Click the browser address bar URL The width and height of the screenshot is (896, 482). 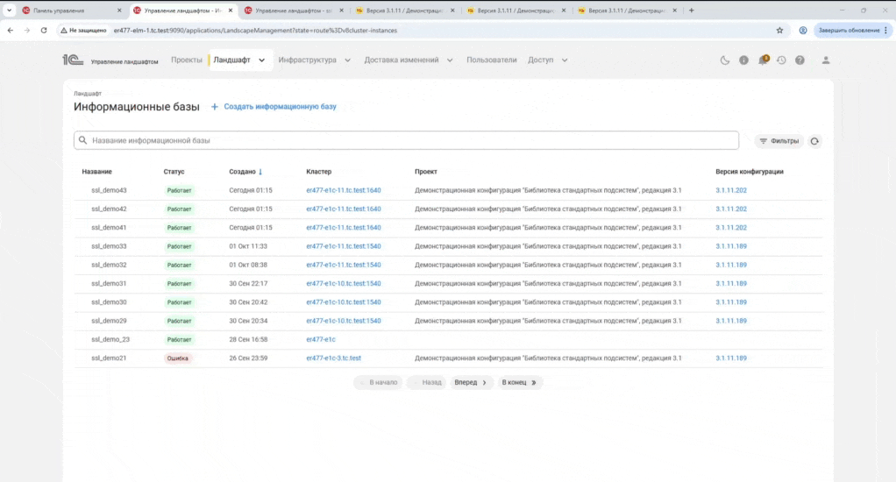[255, 31]
